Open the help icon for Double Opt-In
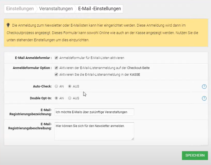 click(x=204, y=98)
